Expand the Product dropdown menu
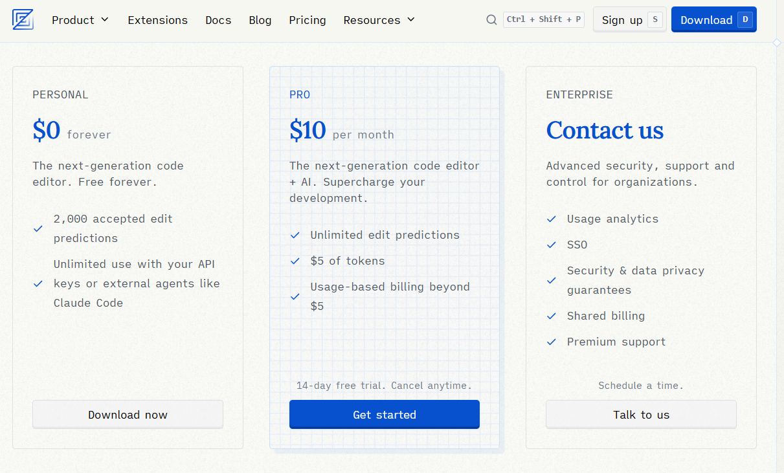This screenshot has width=784, height=473. [x=80, y=20]
